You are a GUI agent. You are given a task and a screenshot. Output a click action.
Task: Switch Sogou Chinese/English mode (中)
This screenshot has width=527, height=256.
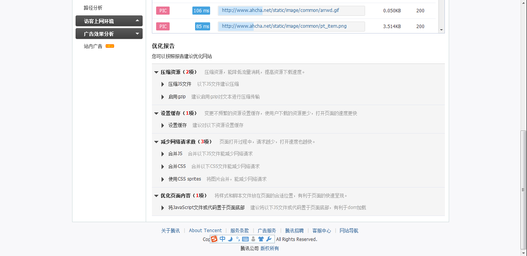tap(222, 239)
